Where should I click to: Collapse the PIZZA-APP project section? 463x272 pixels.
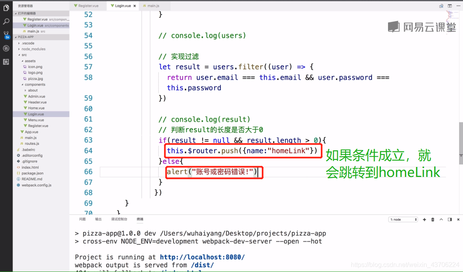coord(41,37)
